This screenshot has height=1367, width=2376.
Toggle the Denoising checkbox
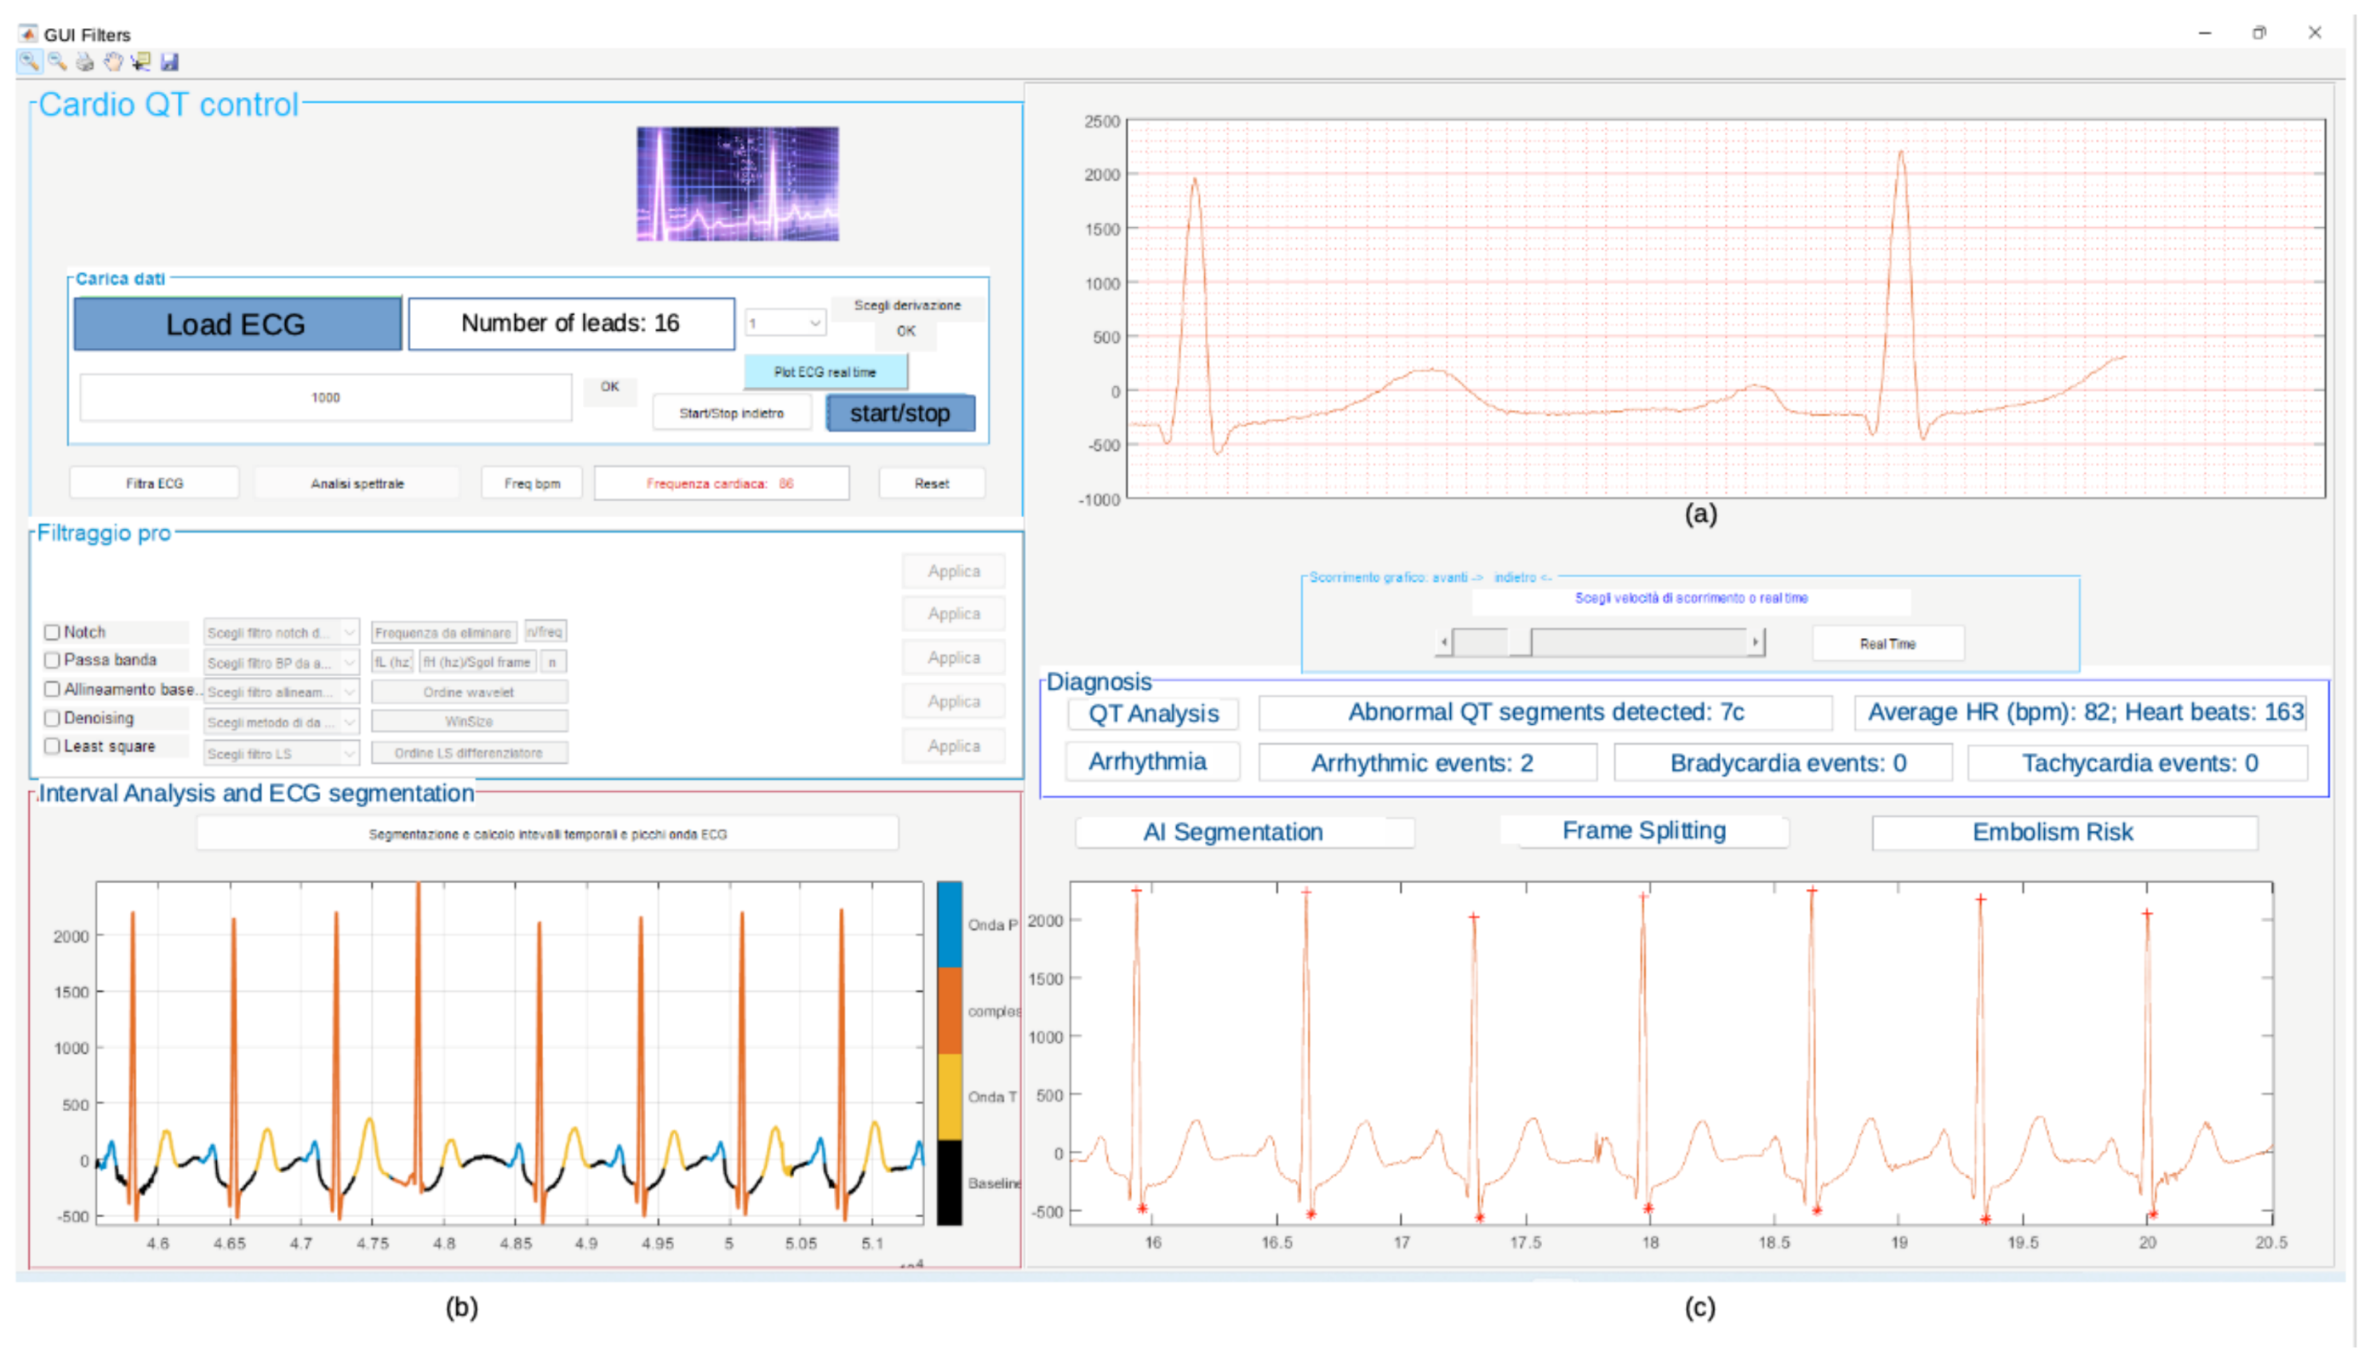[53, 718]
